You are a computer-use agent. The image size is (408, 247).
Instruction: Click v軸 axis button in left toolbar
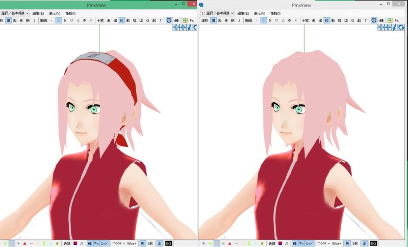[176, 20]
